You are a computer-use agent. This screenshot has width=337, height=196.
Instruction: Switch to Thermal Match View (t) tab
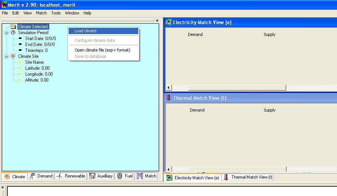pos(248,177)
